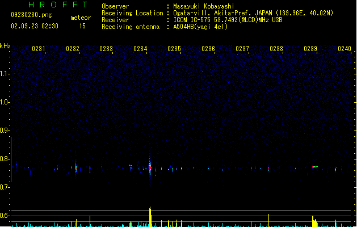Click the 0237 time marker
The height and width of the screenshot is (227, 357).
(242, 49)
